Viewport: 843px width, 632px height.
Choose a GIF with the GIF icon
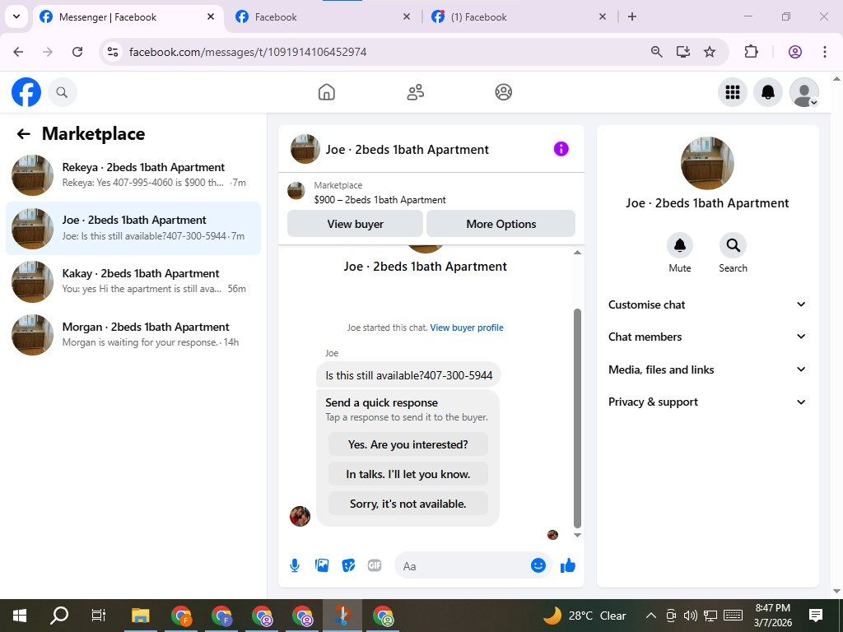tap(375, 565)
